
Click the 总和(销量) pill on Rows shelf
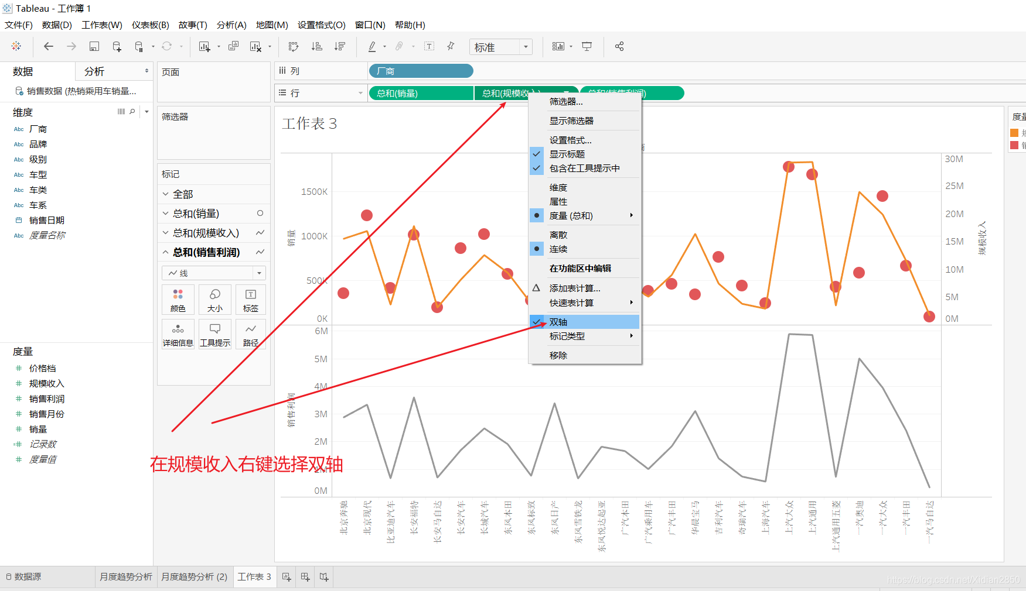pos(421,93)
